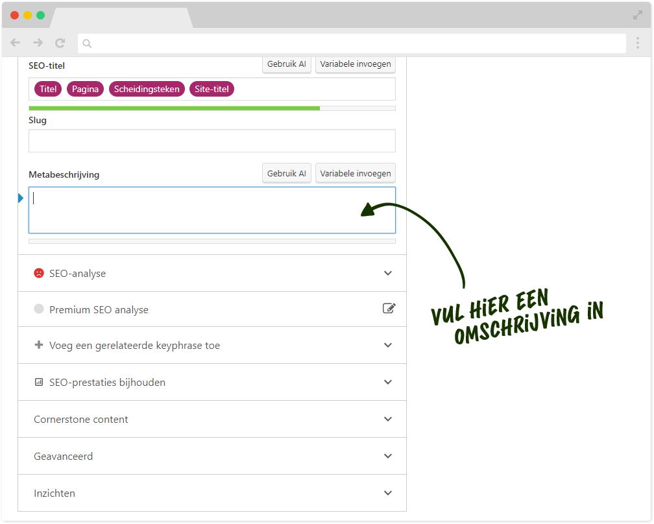Click the browser back arrow
Viewport: 654px width, 524px height.
(16, 43)
